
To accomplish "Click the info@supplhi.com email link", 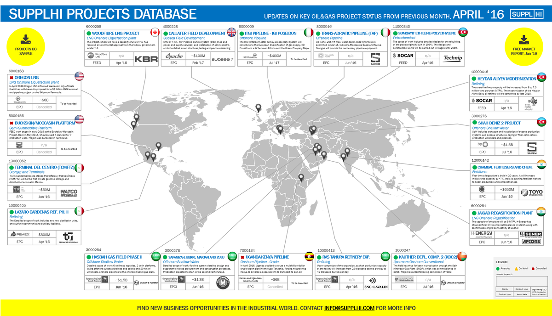I will [x=349, y=308].
